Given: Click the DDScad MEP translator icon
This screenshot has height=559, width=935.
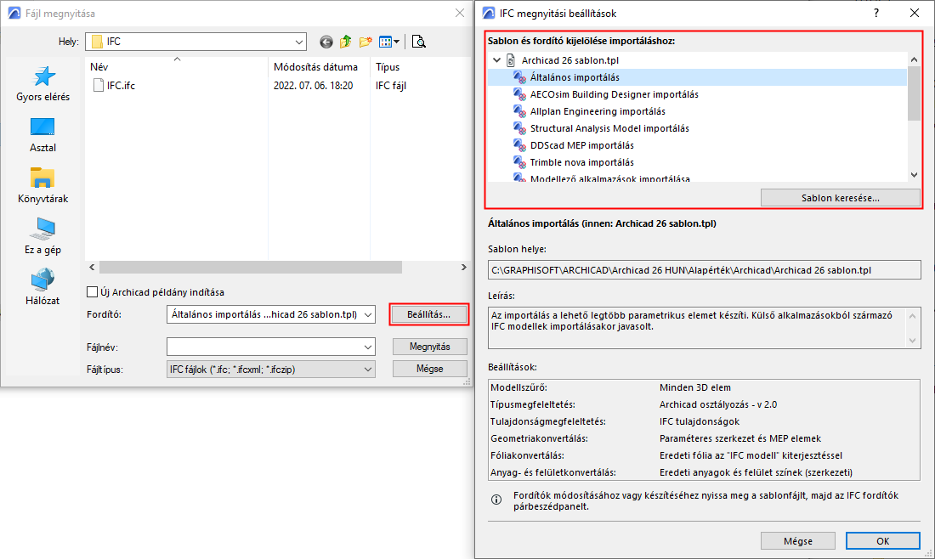Looking at the screenshot, I should pos(519,145).
